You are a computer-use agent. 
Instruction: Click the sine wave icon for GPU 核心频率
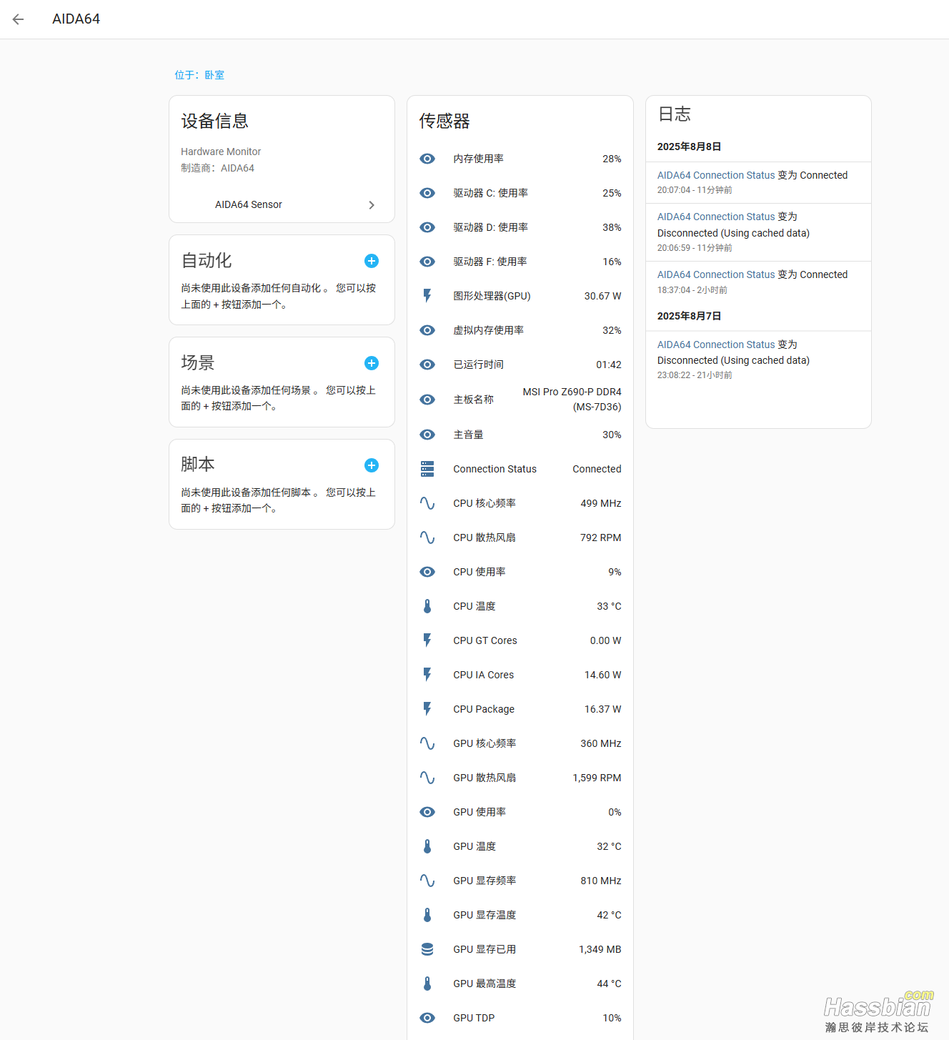pyautogui.click(x=427, y=743)
